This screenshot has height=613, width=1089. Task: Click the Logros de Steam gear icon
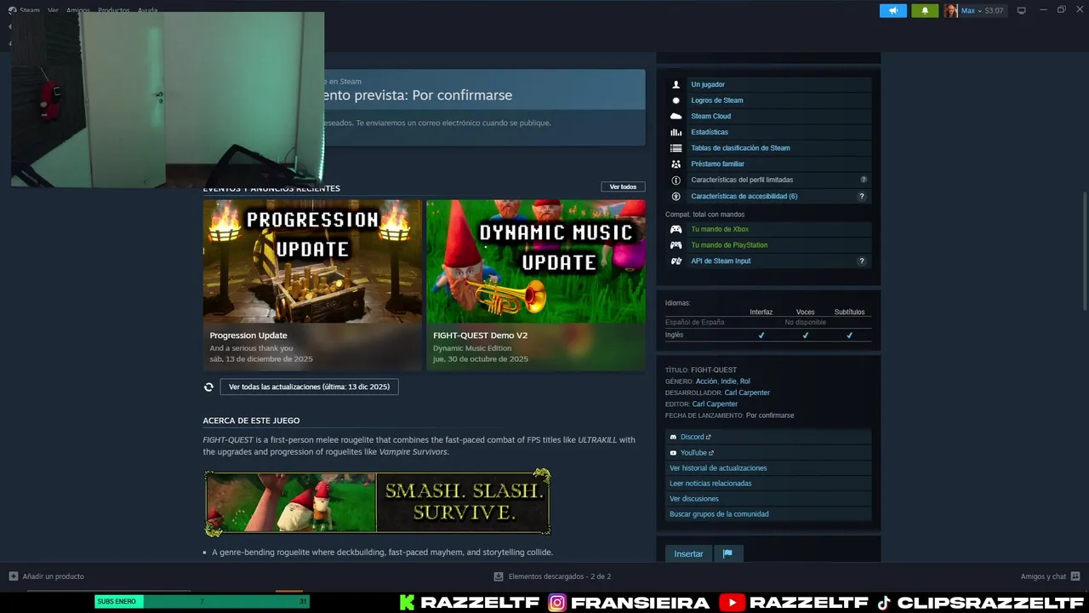(x=676, y=100)
